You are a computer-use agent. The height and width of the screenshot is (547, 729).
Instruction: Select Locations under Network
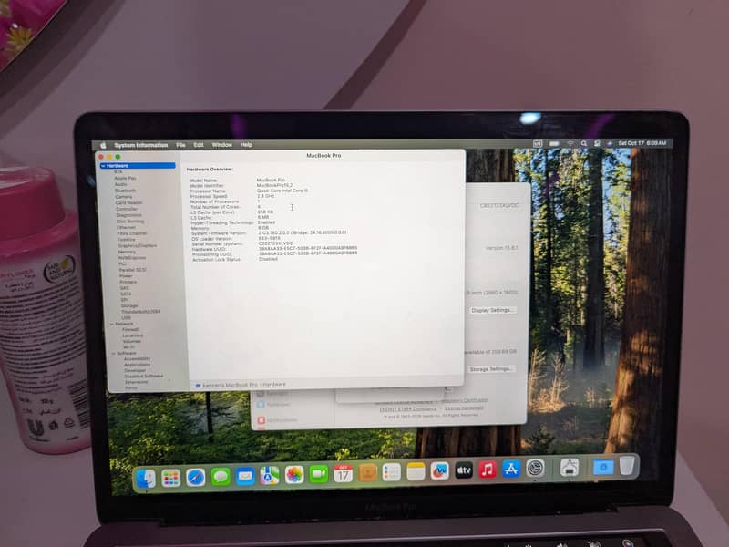(x=133, y=335)
